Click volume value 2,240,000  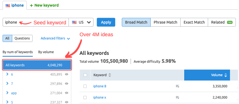[x=220, y=97]
